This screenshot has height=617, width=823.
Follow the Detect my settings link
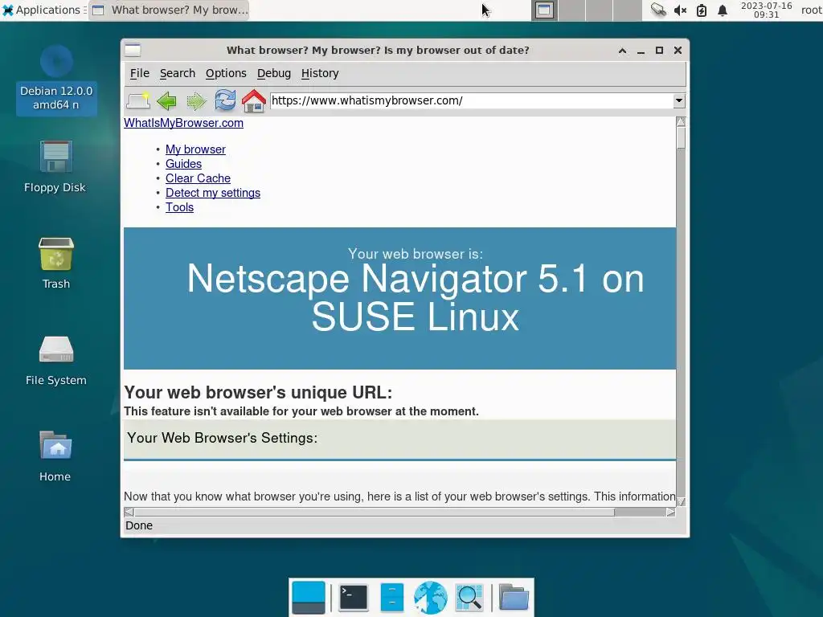[213, 193]
